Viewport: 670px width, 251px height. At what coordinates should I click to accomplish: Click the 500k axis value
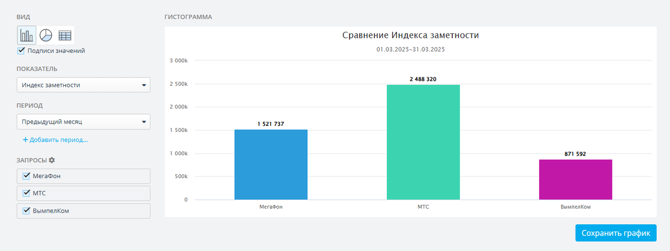click(181, 176)
